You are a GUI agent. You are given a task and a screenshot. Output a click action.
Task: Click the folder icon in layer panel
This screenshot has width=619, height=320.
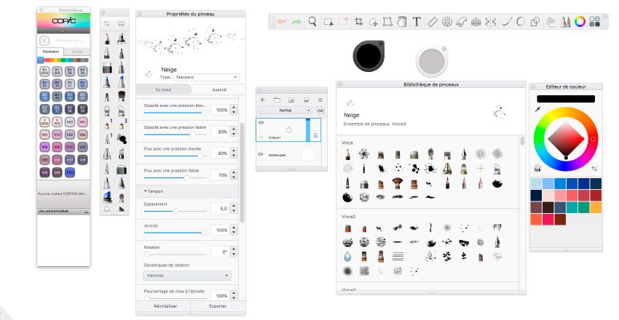277,100
